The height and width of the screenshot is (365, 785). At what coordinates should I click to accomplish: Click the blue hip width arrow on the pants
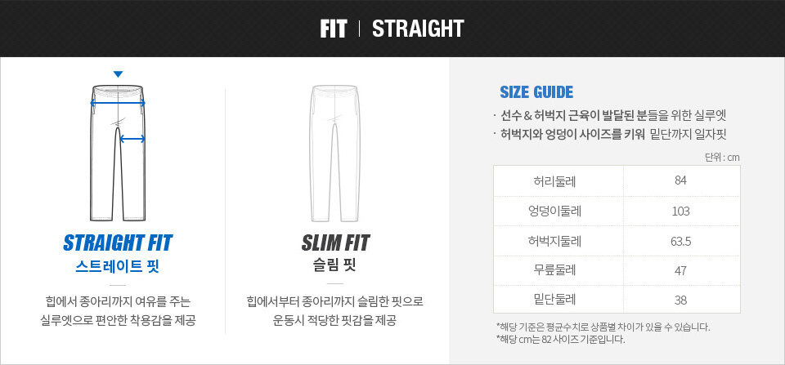tap(119, 104)
